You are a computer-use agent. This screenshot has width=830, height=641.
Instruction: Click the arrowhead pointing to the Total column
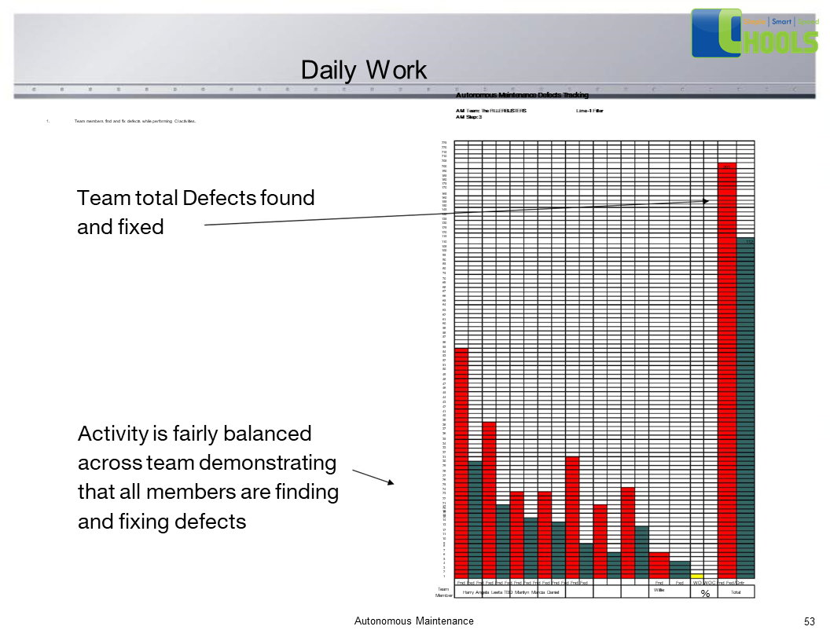[x=706, y=201]
